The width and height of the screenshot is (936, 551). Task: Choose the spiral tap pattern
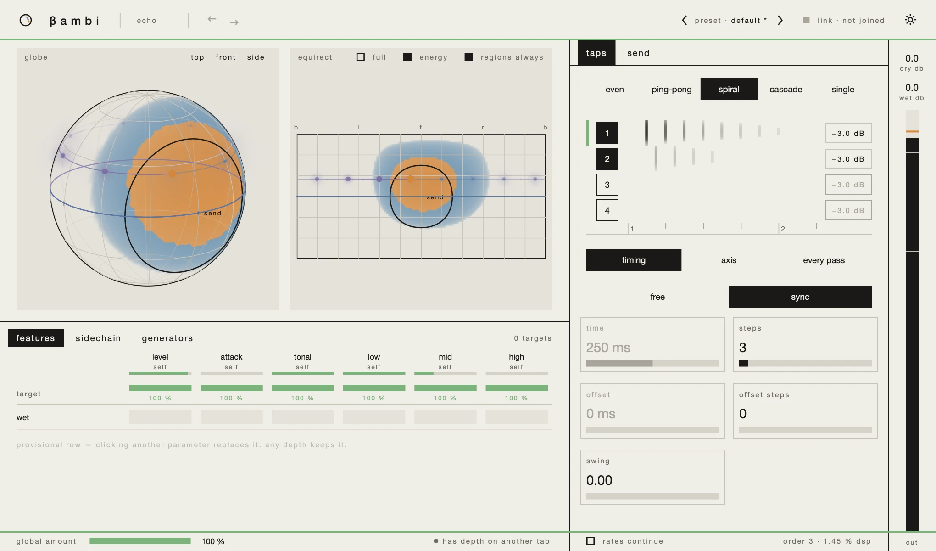click(x=729, y=89)
